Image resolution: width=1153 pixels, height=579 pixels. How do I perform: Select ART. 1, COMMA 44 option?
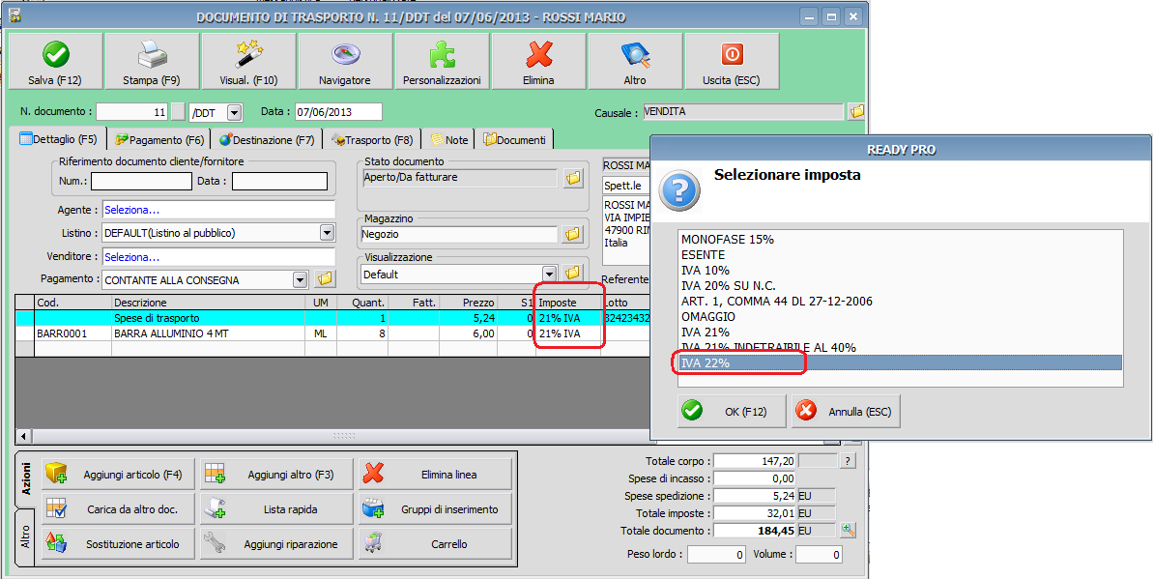coord(900,301)
